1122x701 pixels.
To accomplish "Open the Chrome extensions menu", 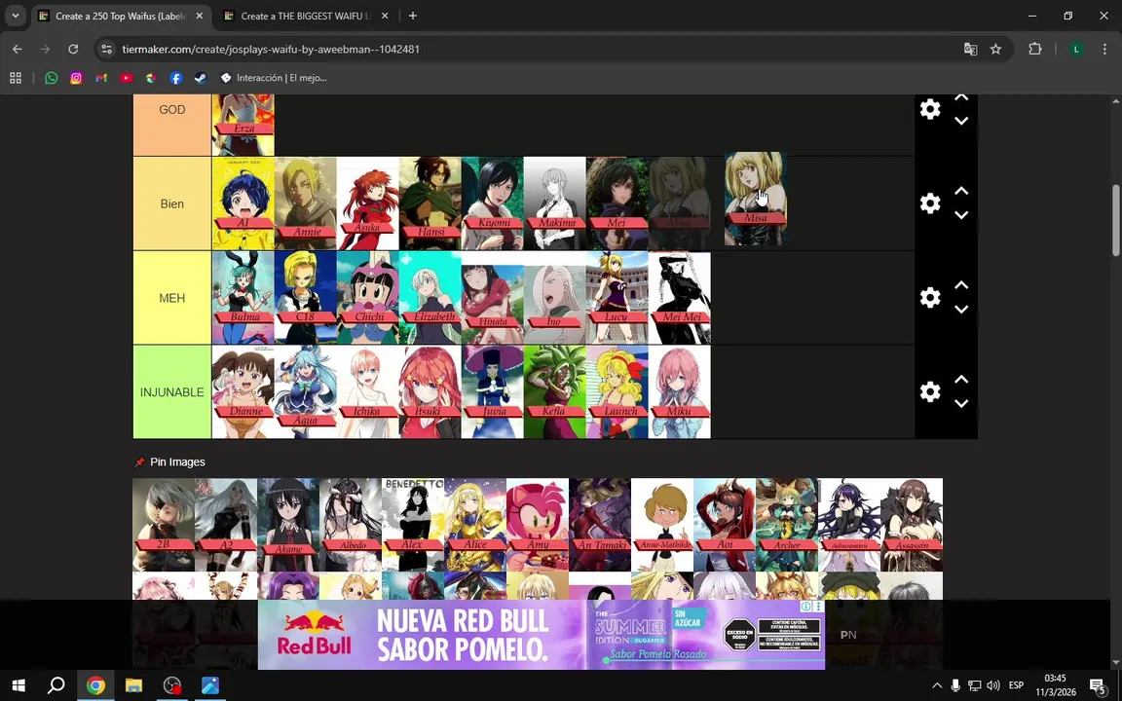I will tap(1034, 49).
